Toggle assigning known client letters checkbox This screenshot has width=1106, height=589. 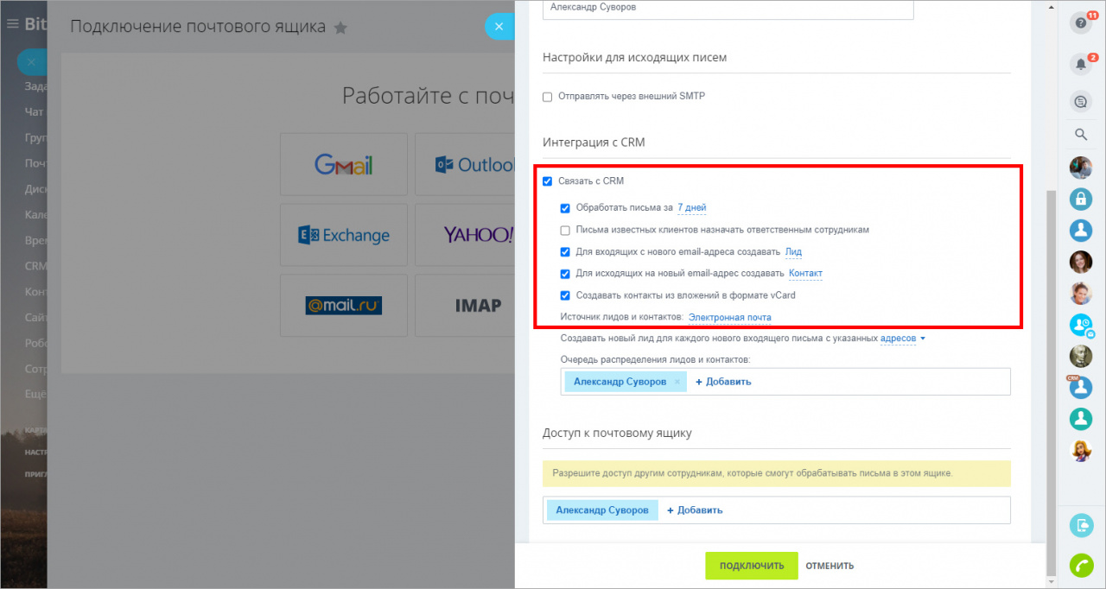565,231
